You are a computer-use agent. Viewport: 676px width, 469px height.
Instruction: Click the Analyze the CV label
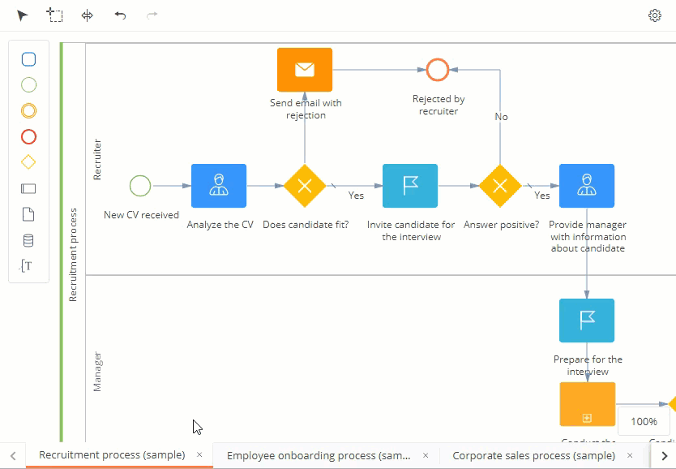coord(220,225)
